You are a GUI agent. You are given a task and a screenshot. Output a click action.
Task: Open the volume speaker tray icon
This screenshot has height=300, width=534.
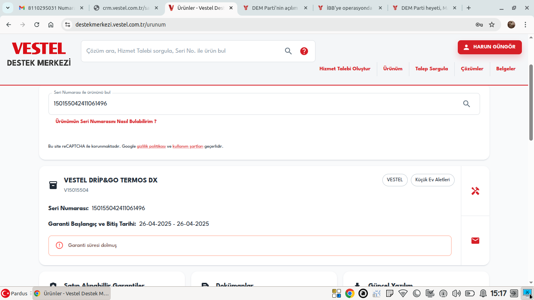(x=456, y=293)
